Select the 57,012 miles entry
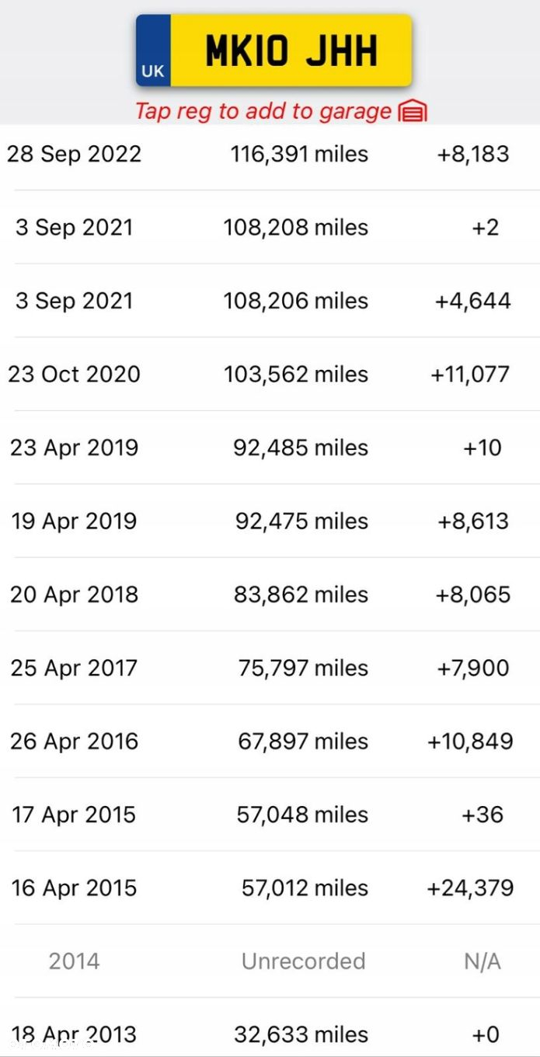The height and width of the screenshot is (1057, 540). click(305, 888)
